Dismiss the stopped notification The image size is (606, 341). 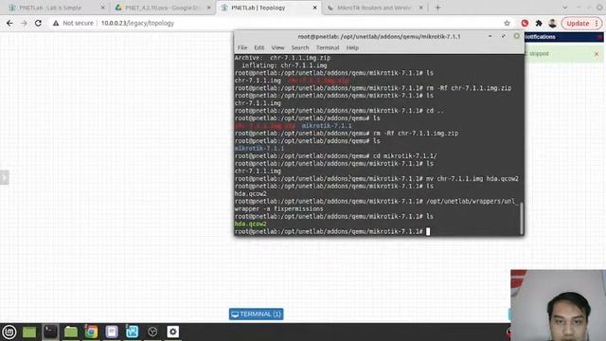click(x=597, y=54)
